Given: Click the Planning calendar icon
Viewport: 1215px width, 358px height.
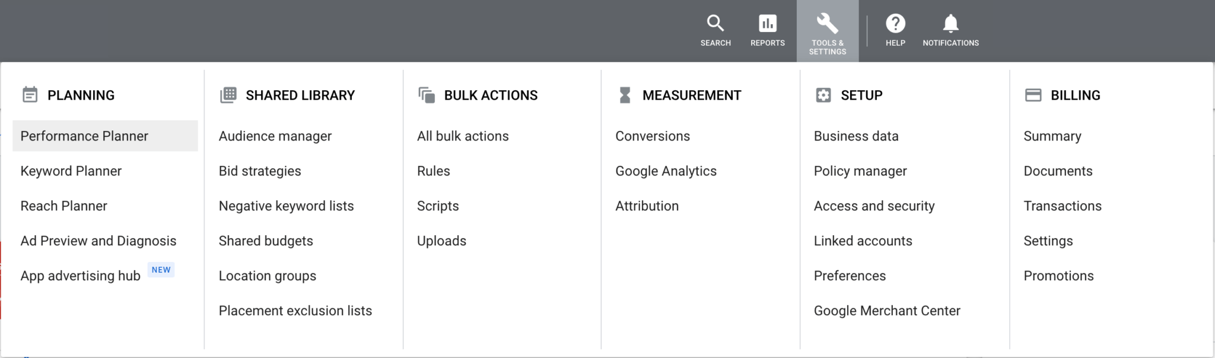Looking at the screenshot, I should pyautogui.click(x=30, y=94).
